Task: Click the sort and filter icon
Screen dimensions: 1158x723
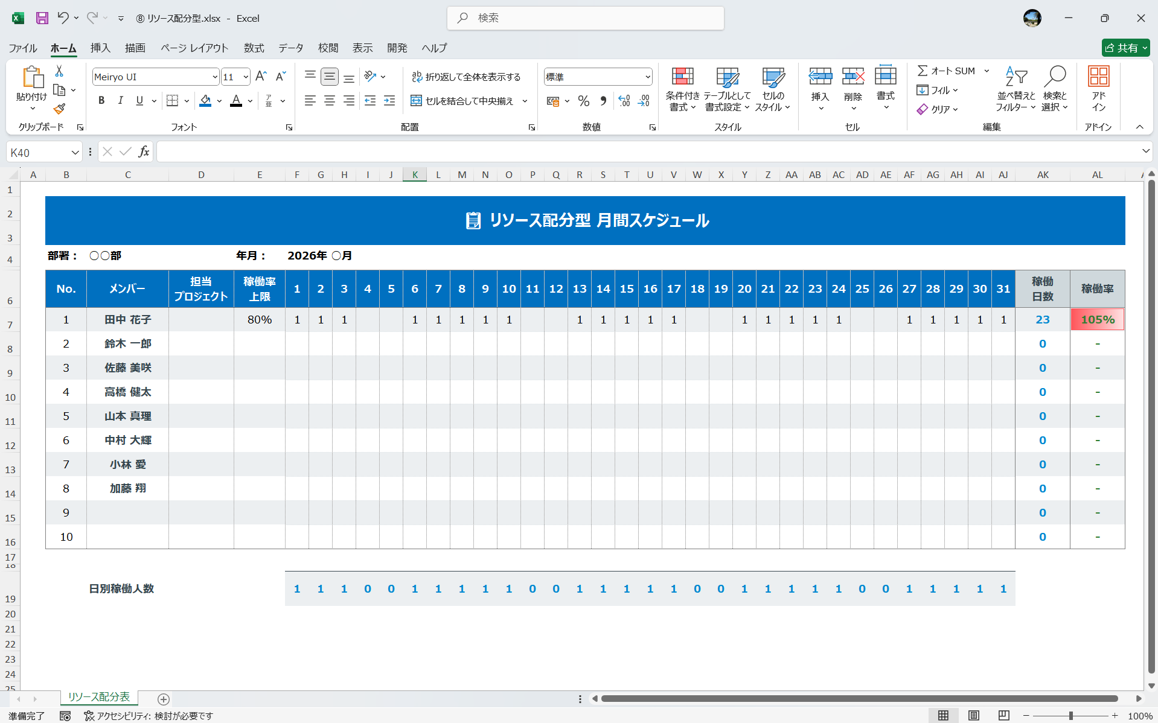Action: pyautogui.click(x=1016, y=88)
